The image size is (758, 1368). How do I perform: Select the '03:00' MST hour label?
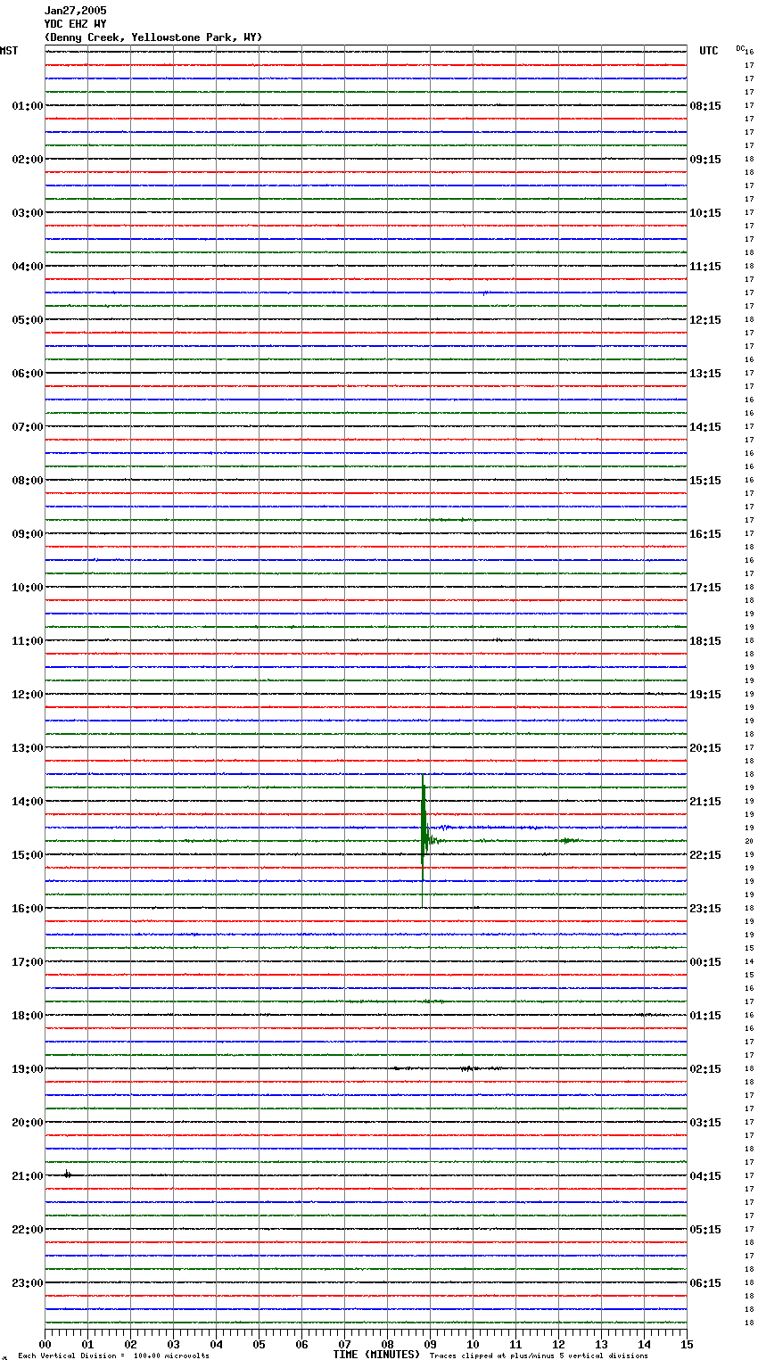click(28, 213)
